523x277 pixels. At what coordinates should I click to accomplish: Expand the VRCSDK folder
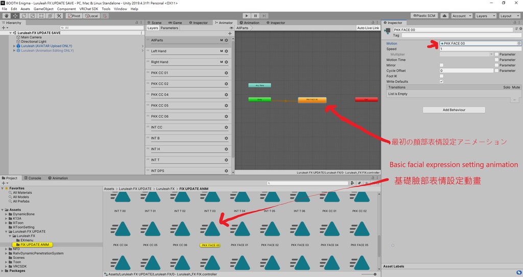pos(6,266)
